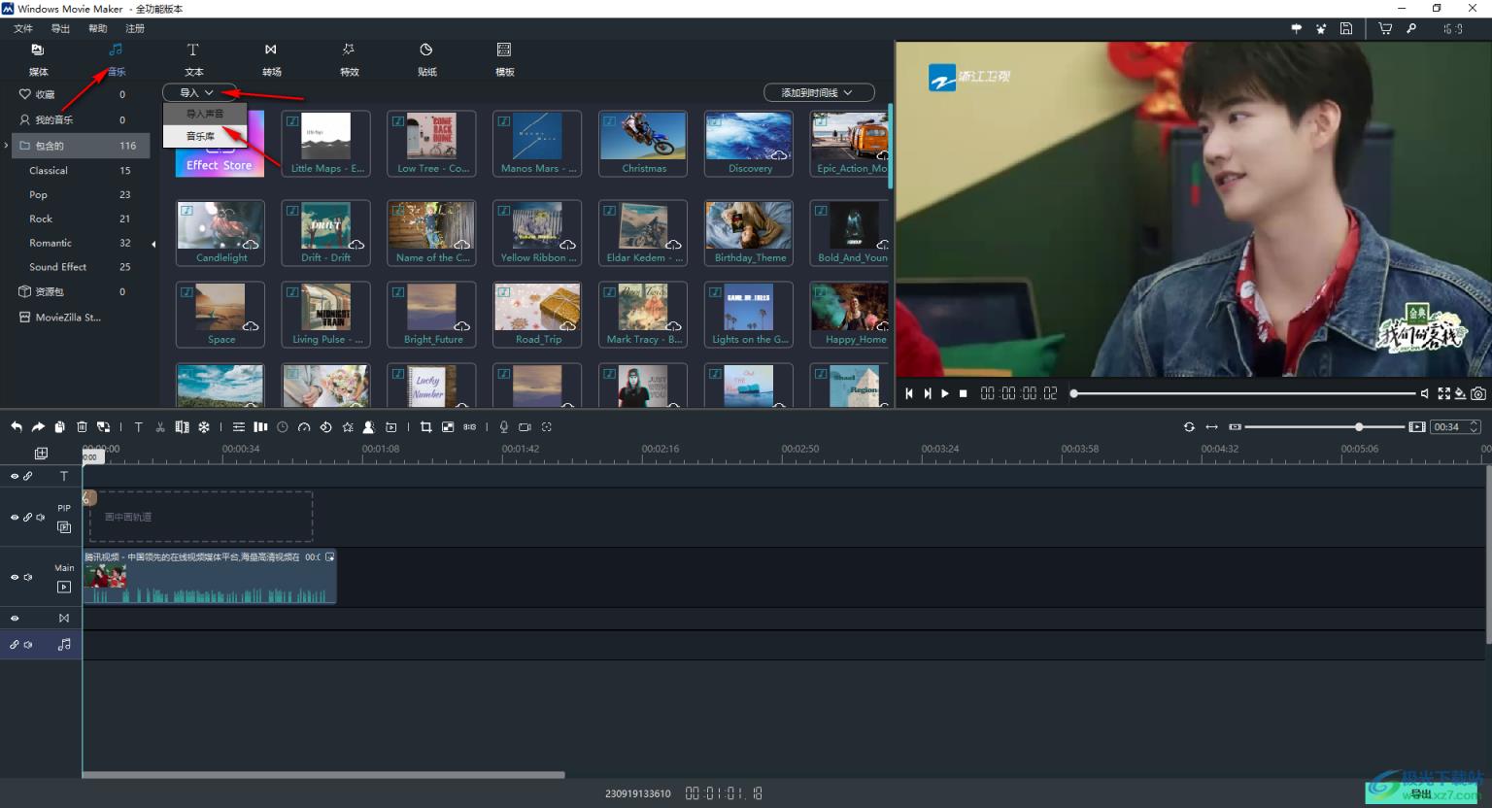Click the zoom-to-fit double arrow icon

click(x=1211, y=427)
